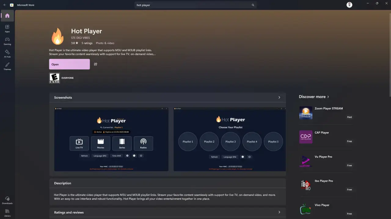This screenshot has height=219, width=391.
Task: Click the 3.8 star rating
Action: 75,43
